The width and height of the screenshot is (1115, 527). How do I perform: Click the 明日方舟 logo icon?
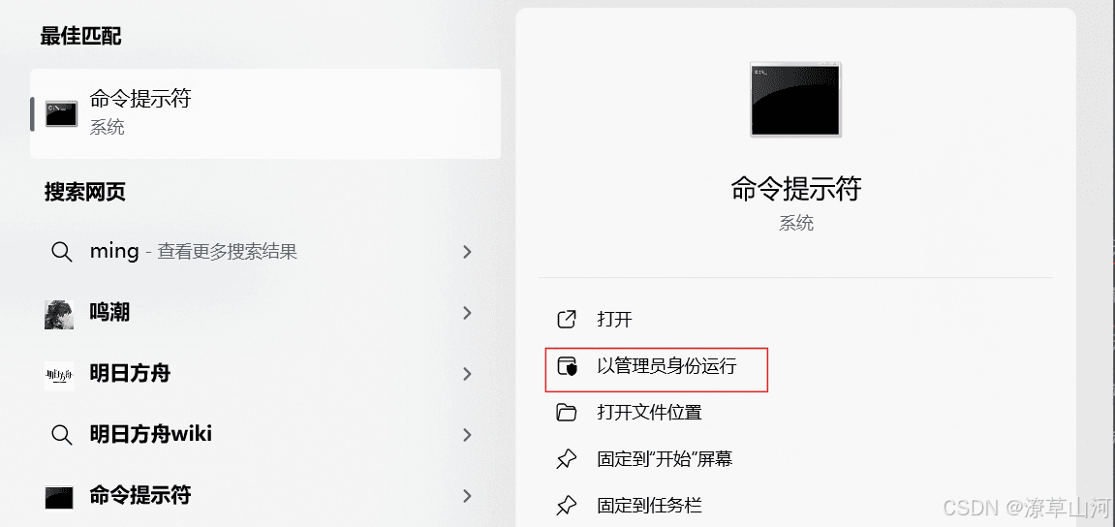pyautogui.click(x=59, y=375)
